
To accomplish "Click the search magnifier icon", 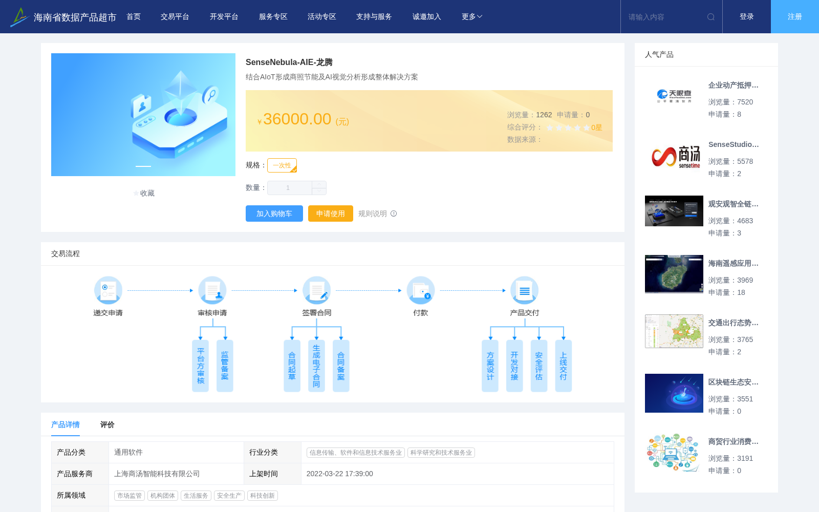I will point(711,17).
